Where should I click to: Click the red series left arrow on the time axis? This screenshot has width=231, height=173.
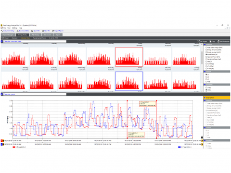pos(3,141)
